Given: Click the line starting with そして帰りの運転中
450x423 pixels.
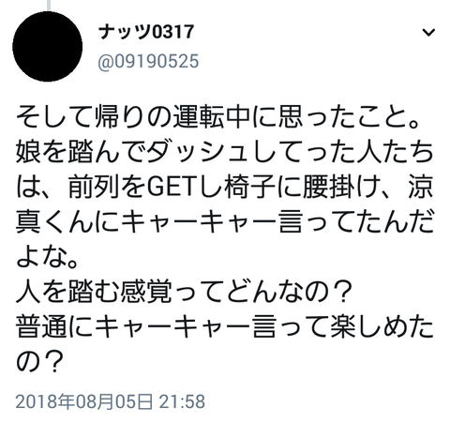Looking at the screenshot, I should 218,117.
